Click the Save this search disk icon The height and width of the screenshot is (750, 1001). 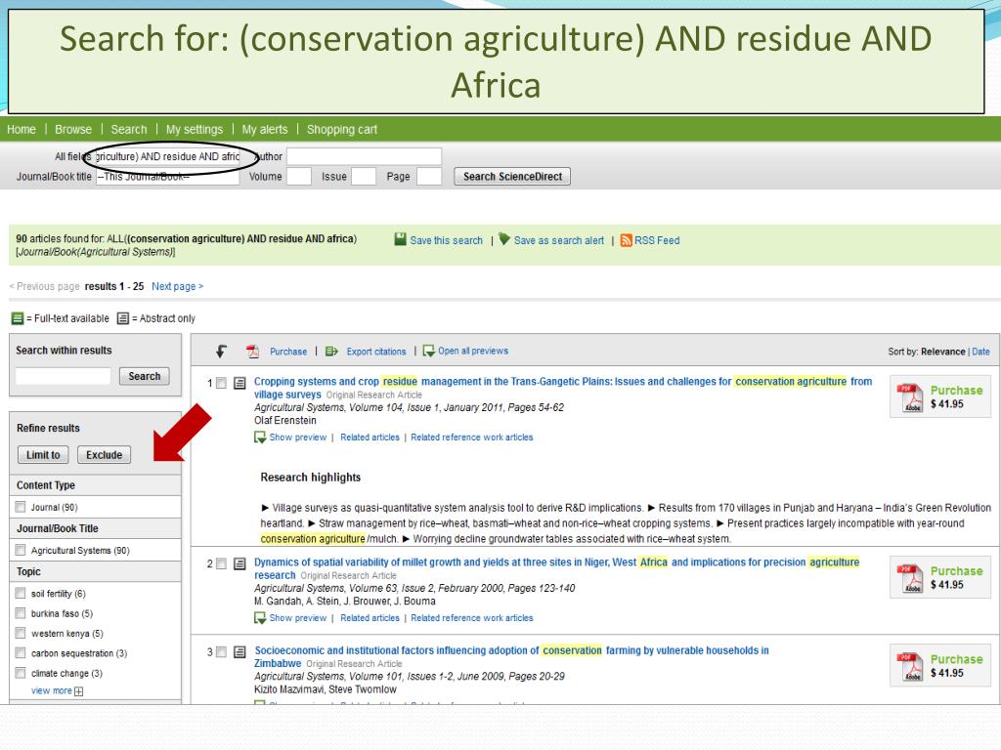pyautogui.click(x=400, y=239)
